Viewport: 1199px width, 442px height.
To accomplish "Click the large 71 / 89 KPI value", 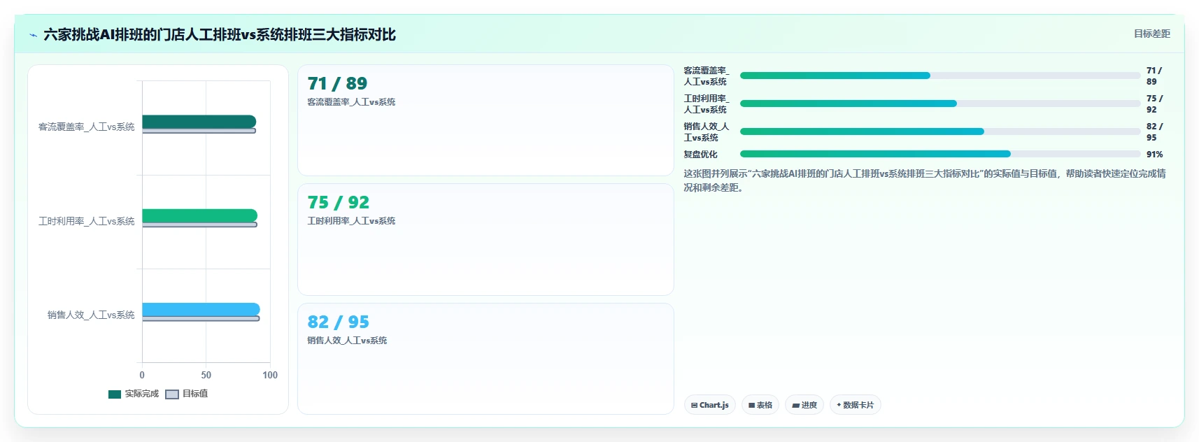I will click(337, 83).
